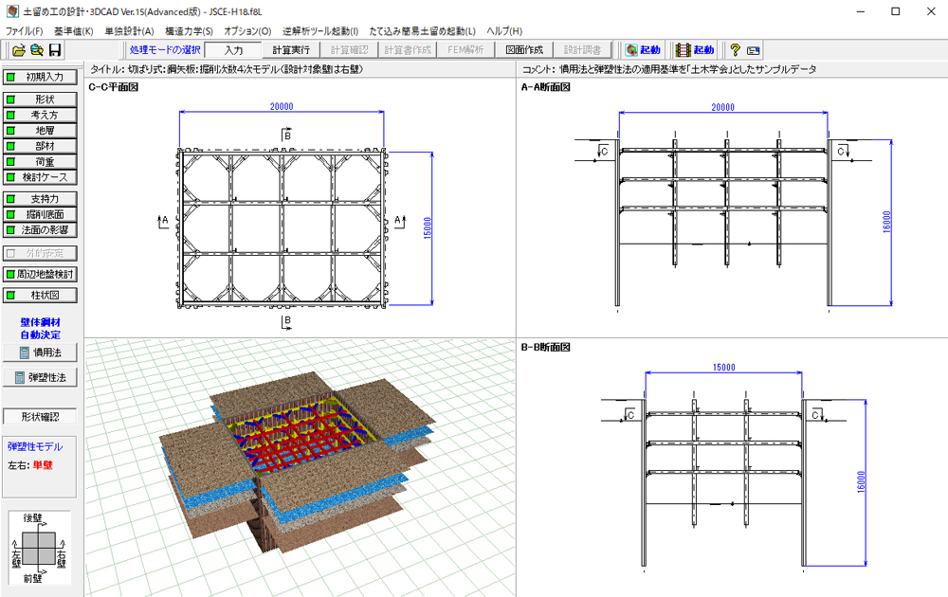Click the version info card icon

point(753,51)
